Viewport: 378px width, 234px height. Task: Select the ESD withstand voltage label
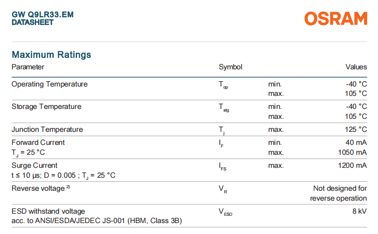click(x=48, y=211)
